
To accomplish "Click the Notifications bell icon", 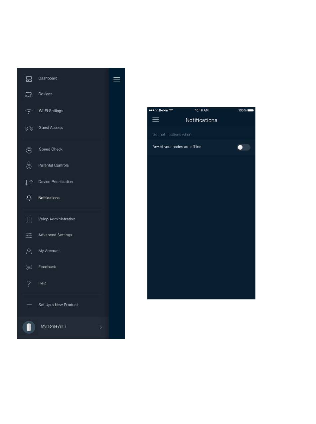I will tap(29, 198).
